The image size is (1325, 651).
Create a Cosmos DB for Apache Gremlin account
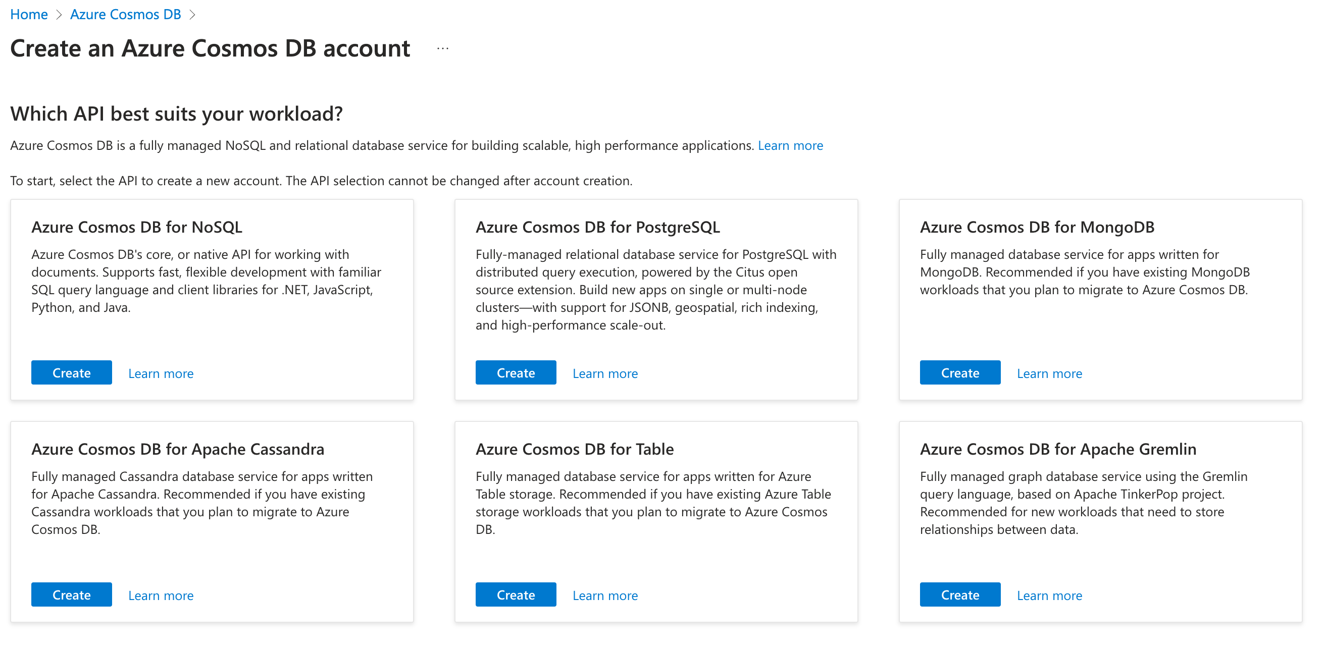960,595
